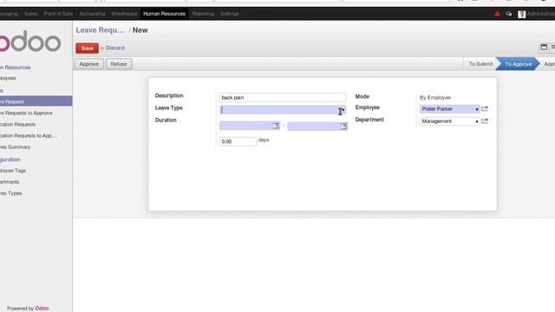Click the Human Resources sidebar heading
The width and height of the screenshot is (555, 312).
(16, 68)
